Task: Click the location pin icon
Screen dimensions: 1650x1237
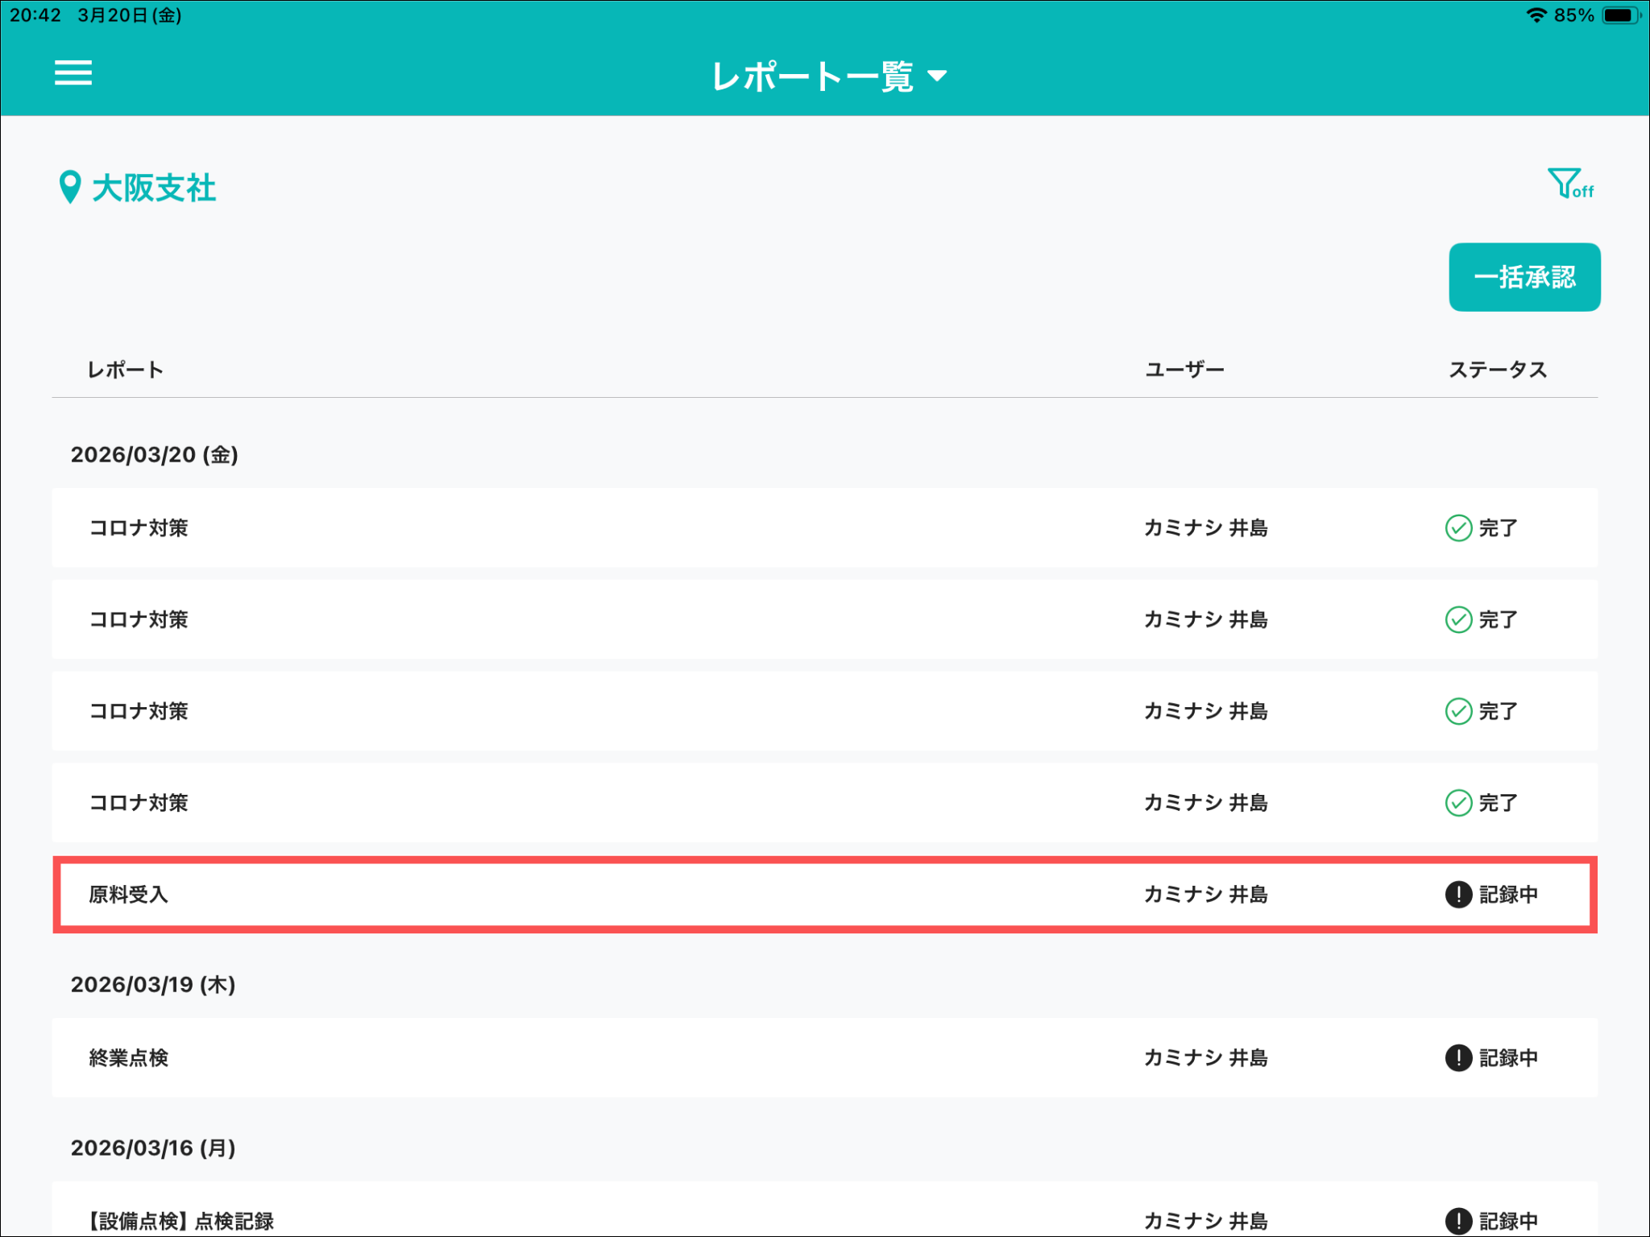Action: click(x=70, y=187)
